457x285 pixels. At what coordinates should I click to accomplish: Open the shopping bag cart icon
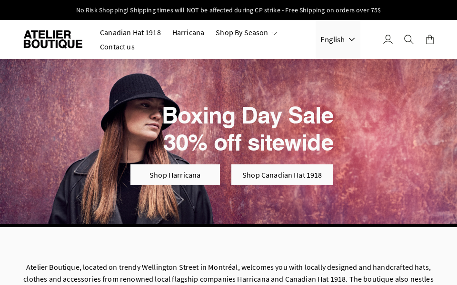click(430, 39)
